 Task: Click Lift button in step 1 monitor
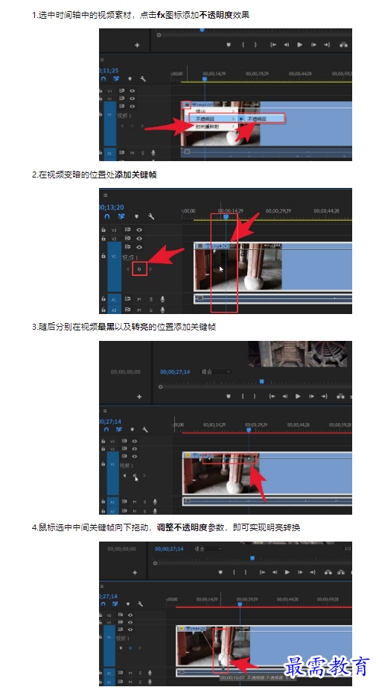tap(343, 45)
